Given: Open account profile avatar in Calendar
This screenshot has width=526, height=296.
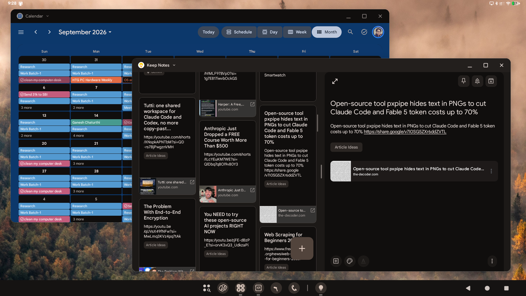Looking at the screenshot, I should pos(378,32).
